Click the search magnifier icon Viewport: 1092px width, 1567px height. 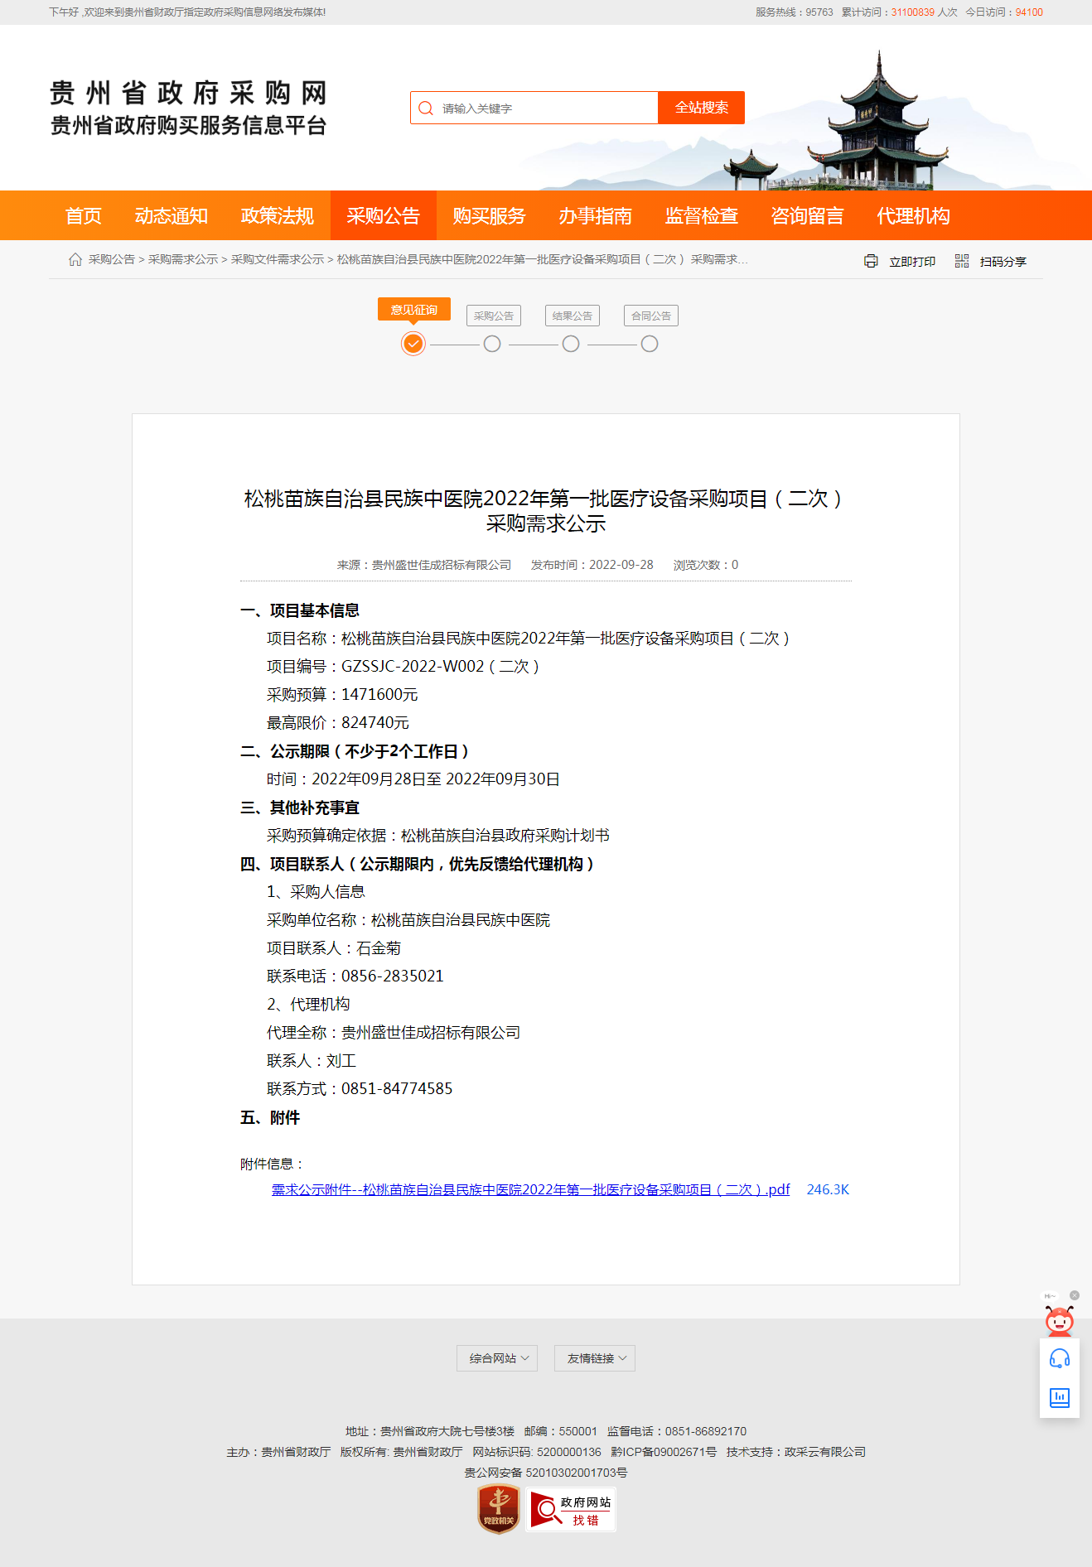click(426, 108)
